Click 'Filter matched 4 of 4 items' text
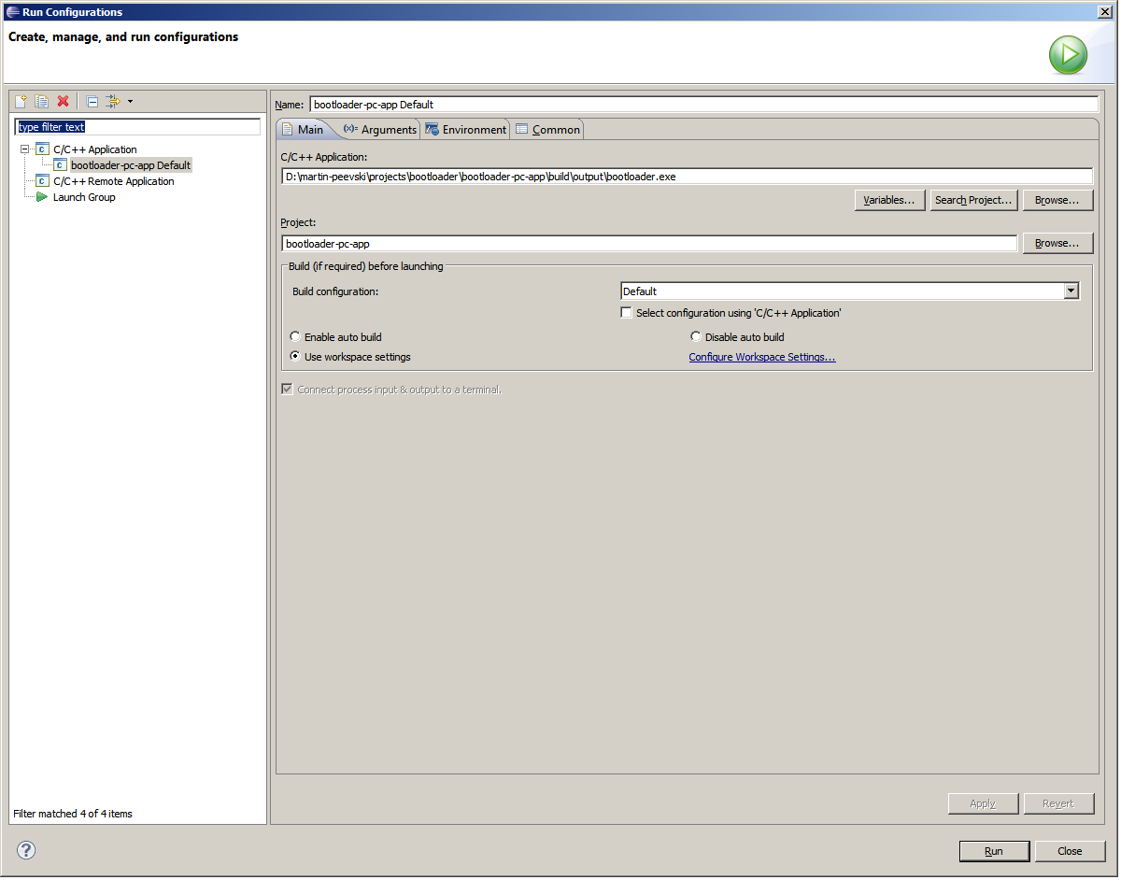 click(73, 814)
